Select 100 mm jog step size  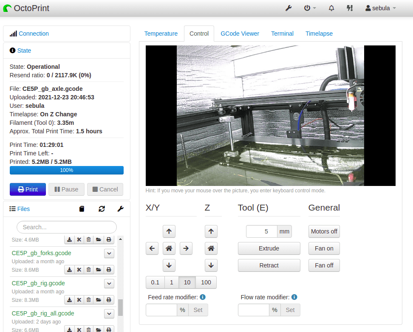click(x=206, y=282)
